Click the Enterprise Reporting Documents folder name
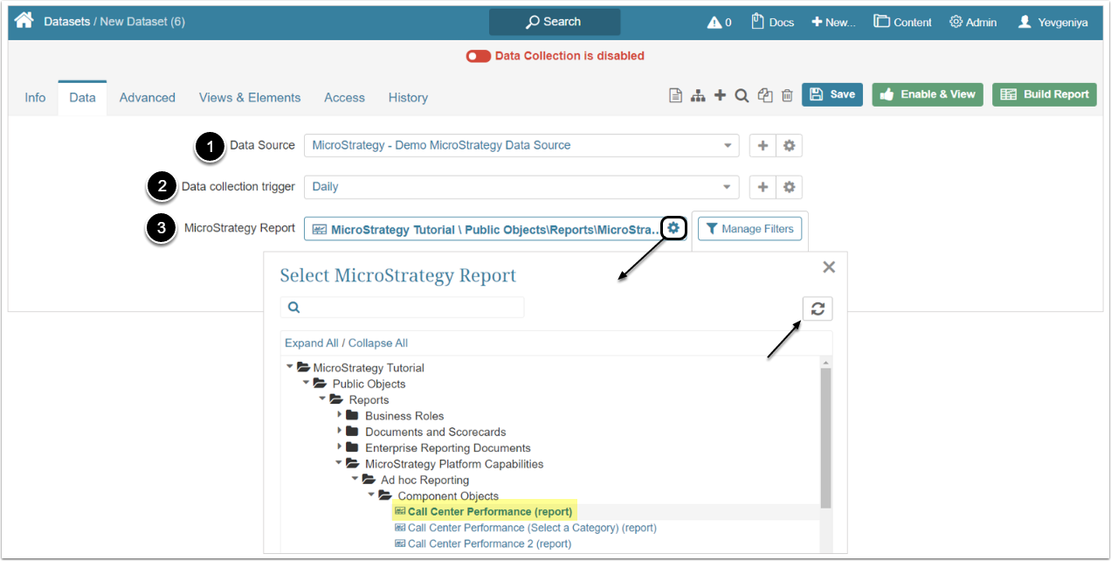Viewport: 1111px width, 561px height. coord(447,447)
